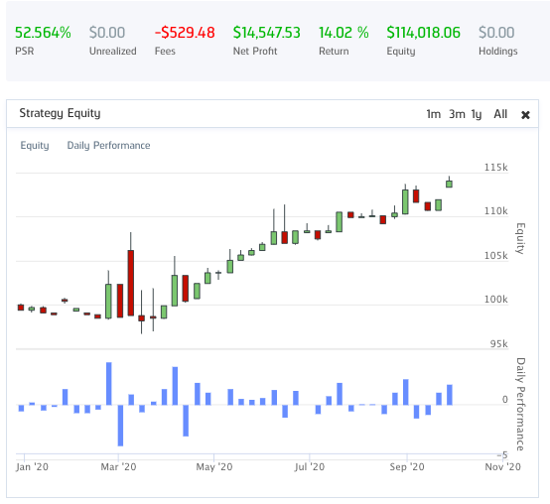The height and width of the screenshot is (504, 550).
Task: Click the Unrealized label
Action: pos(112,52)
